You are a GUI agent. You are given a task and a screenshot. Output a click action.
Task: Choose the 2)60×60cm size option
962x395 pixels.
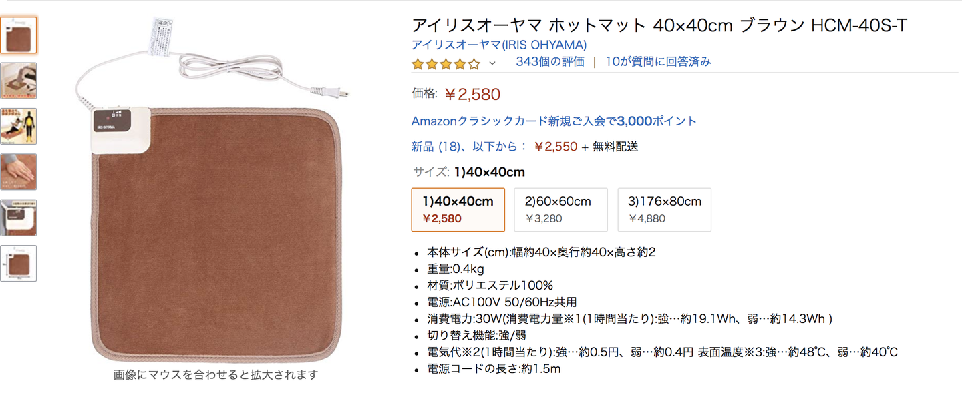560,210
